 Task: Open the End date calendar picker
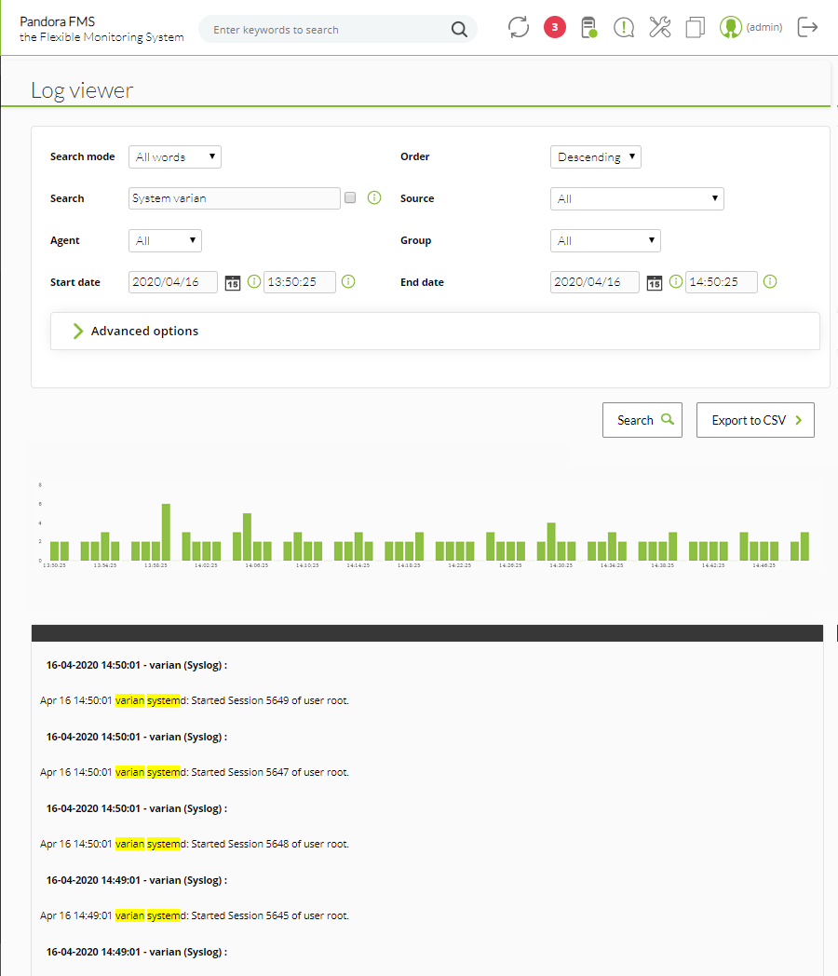654,282
